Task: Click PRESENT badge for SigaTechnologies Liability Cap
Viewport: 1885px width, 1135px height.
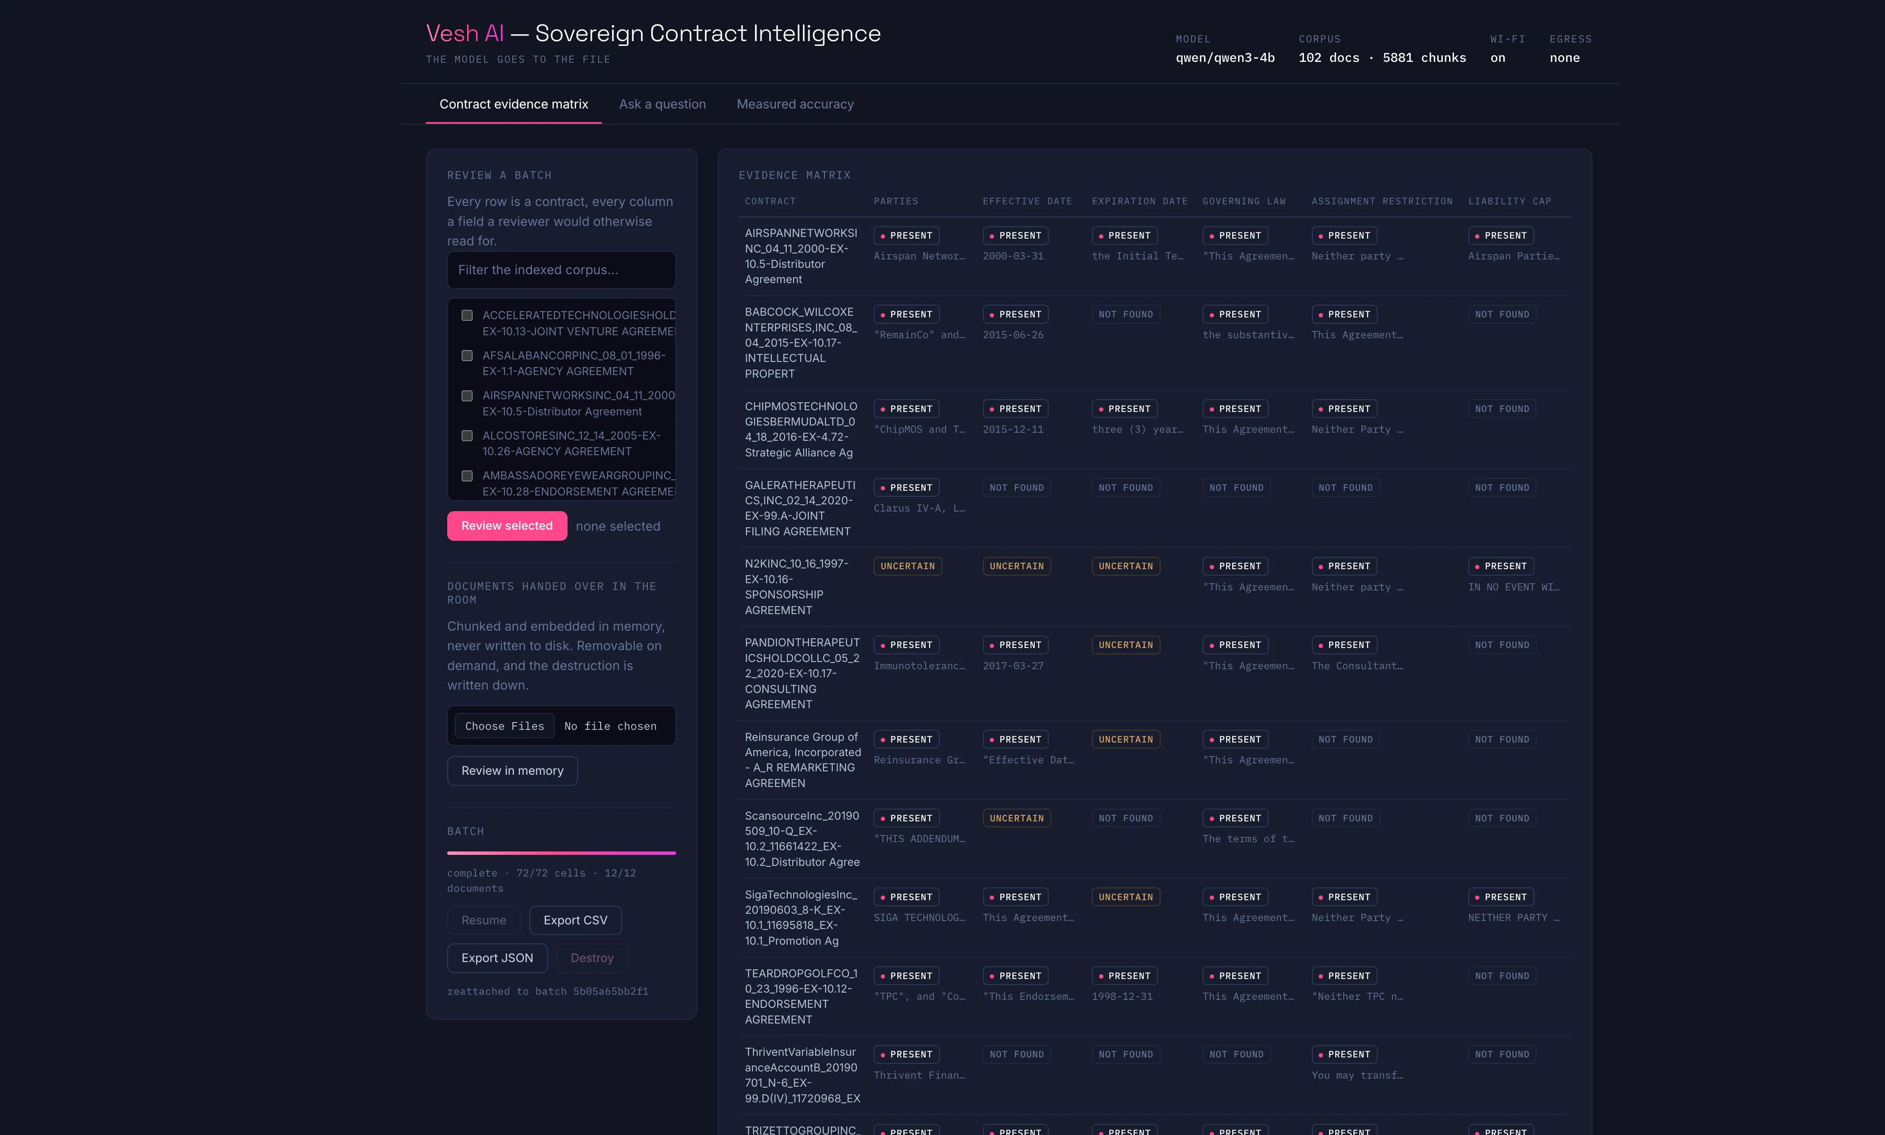Action: tap(1501, 897)
